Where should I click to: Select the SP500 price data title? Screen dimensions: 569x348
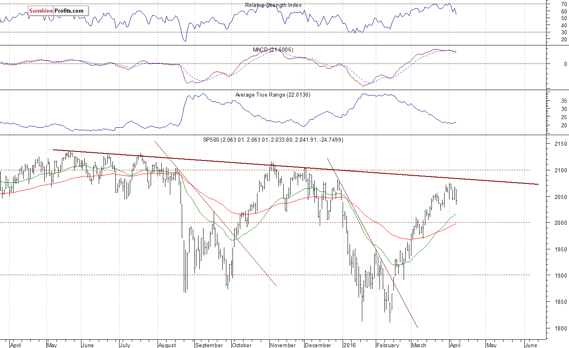[x=273, y=140]
